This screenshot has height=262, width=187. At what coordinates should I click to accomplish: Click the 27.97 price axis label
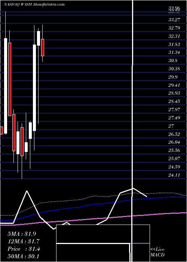click(x=174, y=110)
